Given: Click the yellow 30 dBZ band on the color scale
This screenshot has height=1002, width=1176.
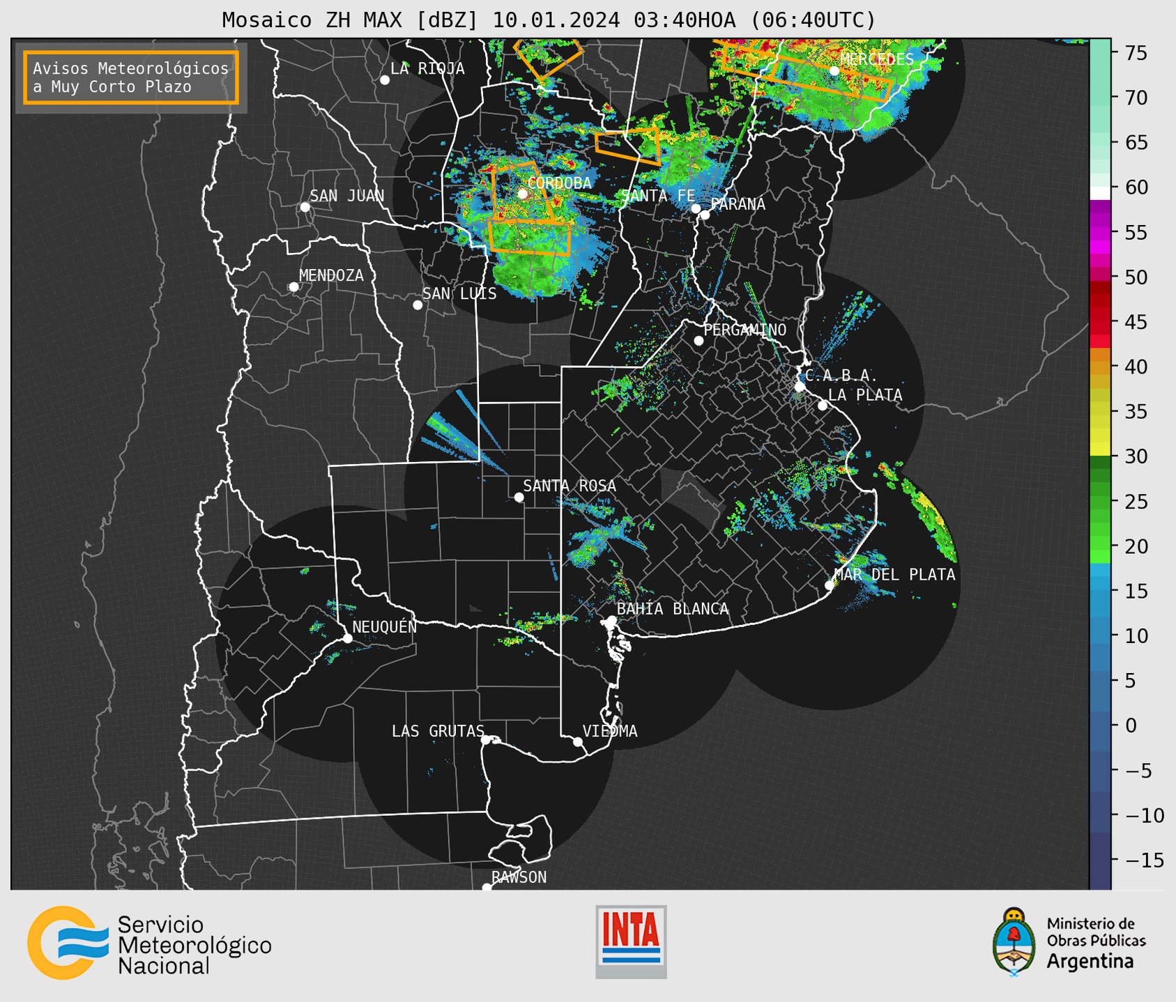Looking at the screenshot, I should click(x=1100, y=448).
